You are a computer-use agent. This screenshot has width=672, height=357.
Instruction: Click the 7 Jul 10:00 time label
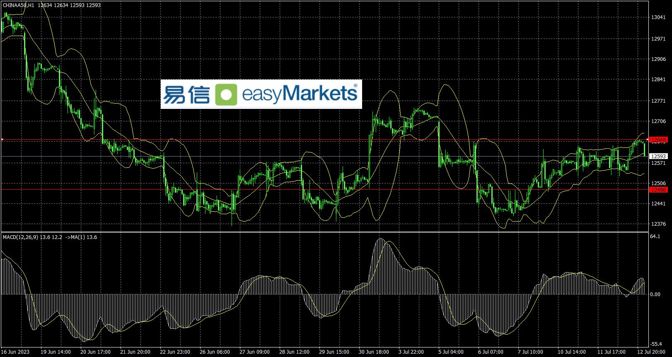point(530,352)
